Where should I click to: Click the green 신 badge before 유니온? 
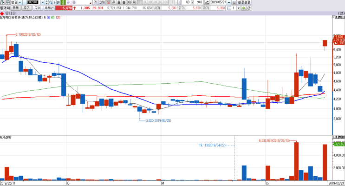click(x=63, y=2)
